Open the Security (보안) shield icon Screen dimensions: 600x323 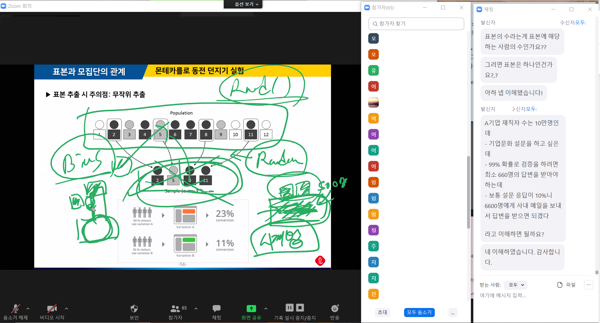[134, 309]
